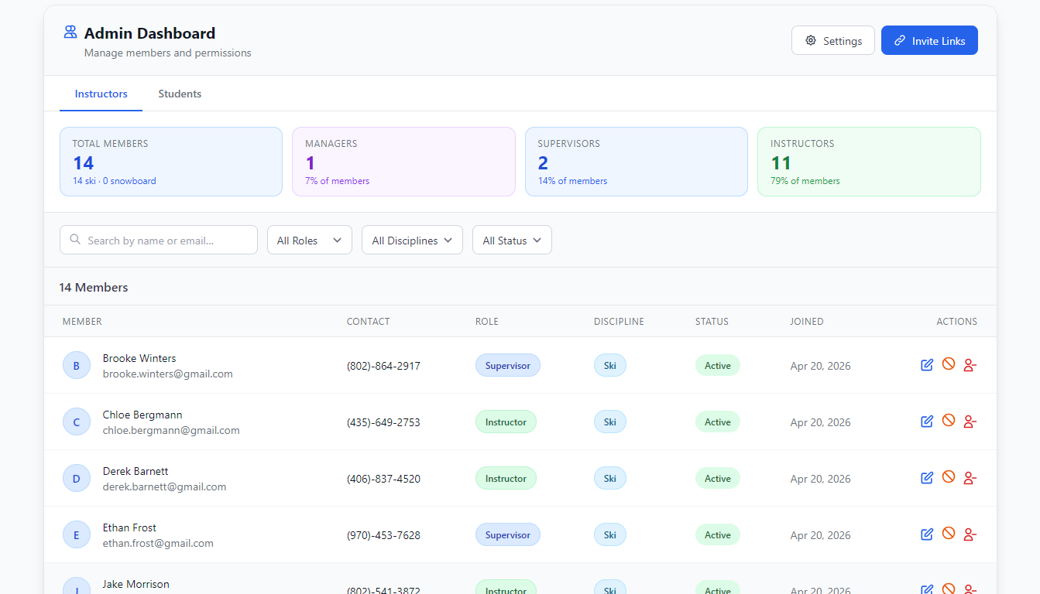Click the Joined column header
The image size is (1040, 594).
point(807,321)
